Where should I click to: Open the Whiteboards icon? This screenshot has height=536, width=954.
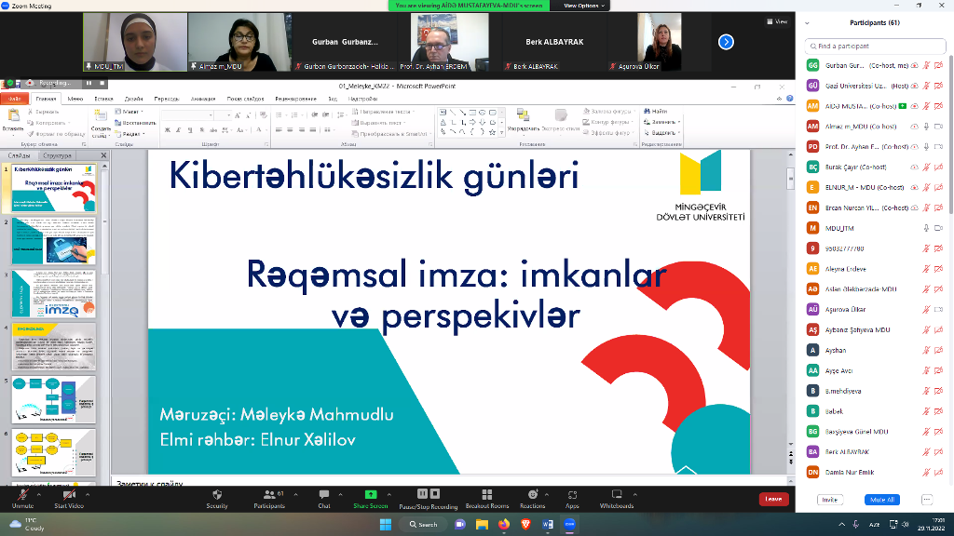(616, 495)
